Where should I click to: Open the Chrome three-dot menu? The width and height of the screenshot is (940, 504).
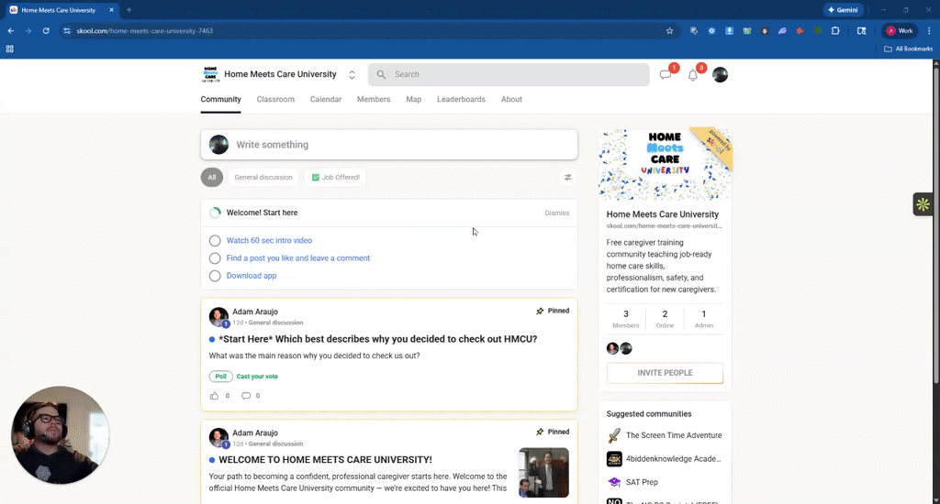click(929, 31)
